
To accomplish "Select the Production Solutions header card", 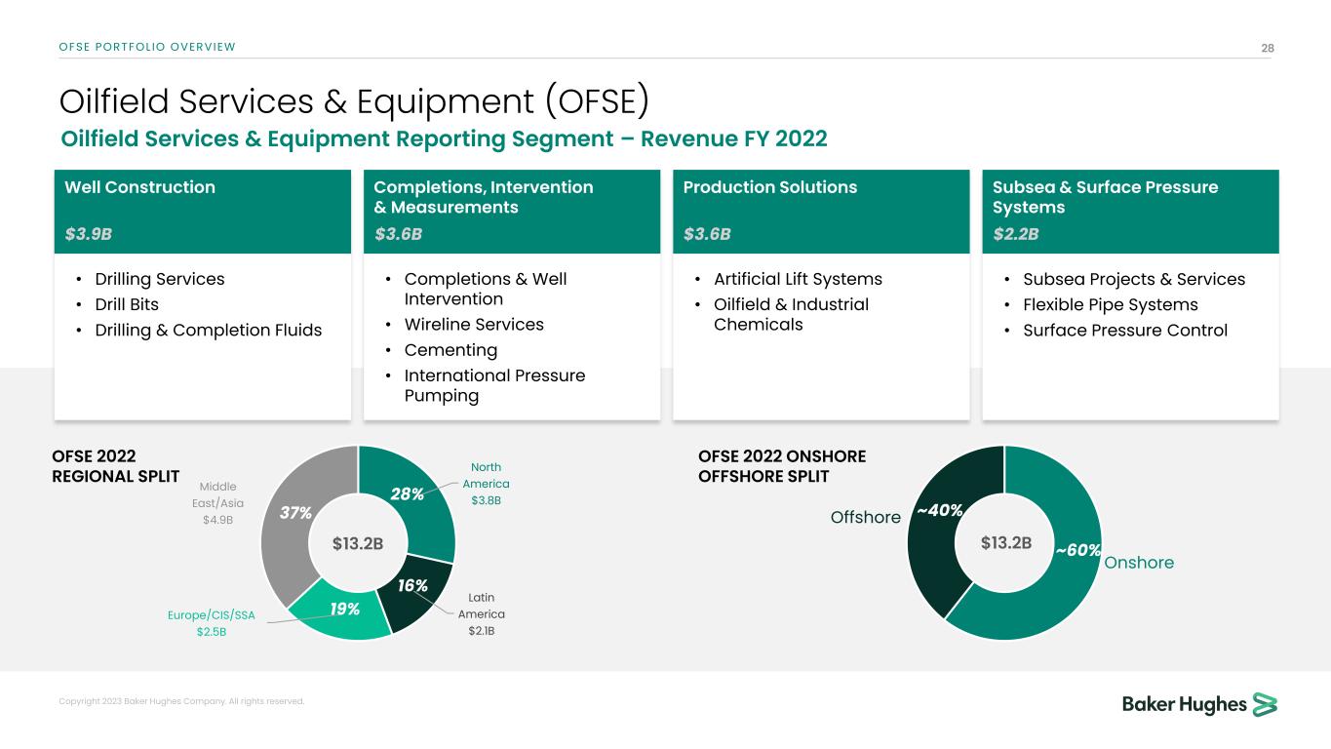I will pos(821,211).
